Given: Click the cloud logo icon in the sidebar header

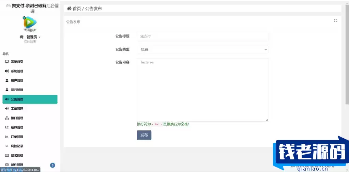Looking at the screenshot, I should 9,6.
